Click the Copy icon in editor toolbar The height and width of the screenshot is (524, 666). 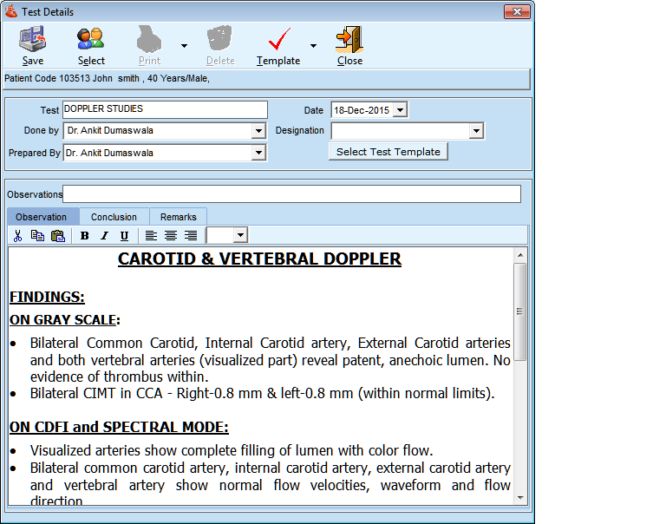coord(37,236)
